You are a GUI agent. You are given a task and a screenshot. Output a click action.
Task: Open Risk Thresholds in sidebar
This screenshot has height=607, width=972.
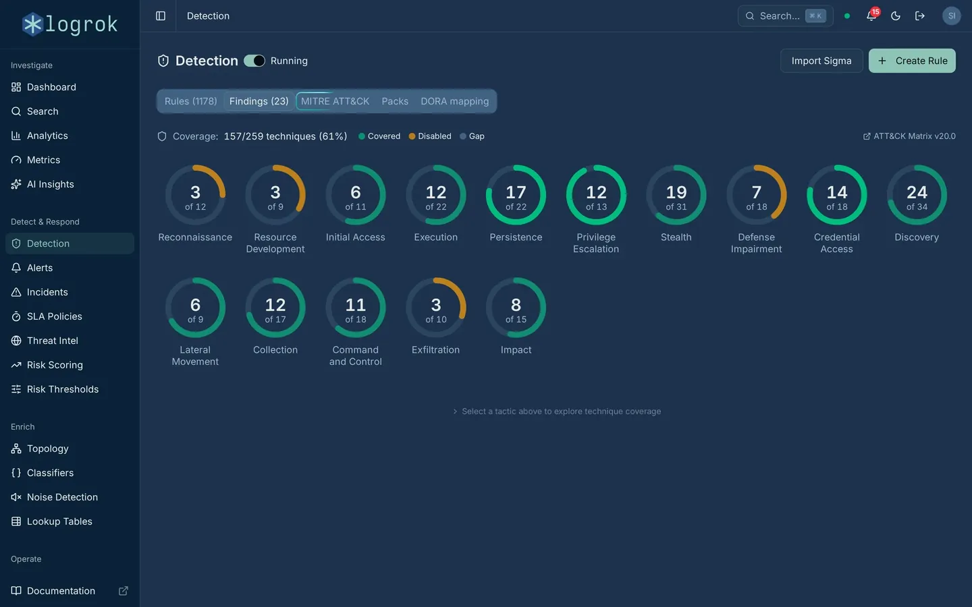tap(70, 389)
